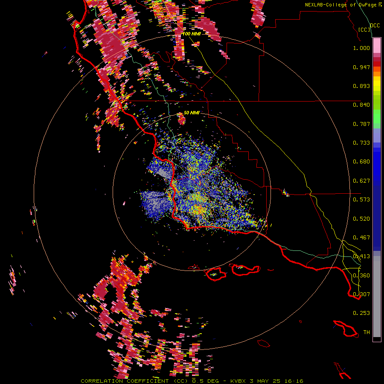384x384 pixels.
Task: Select the 0.413 legend value
Action: click(361, 256)
